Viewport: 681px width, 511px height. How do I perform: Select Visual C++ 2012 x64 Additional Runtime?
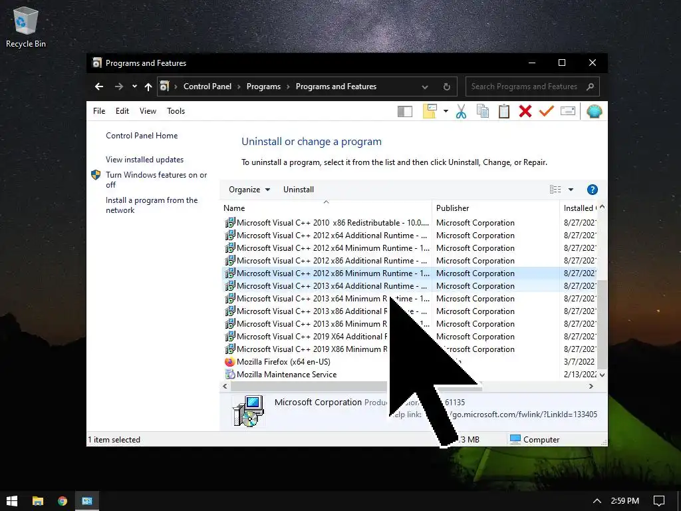tap(410, 236)
